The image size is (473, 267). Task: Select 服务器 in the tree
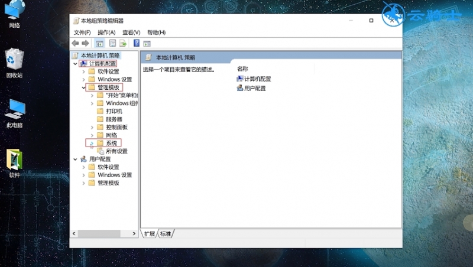pyautogui.click(x=114, y=119)
